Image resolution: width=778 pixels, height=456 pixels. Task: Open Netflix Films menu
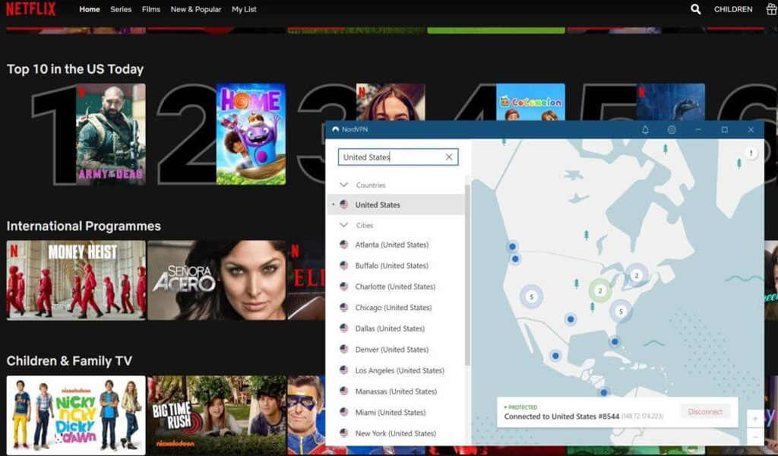[x=151, y=9]
